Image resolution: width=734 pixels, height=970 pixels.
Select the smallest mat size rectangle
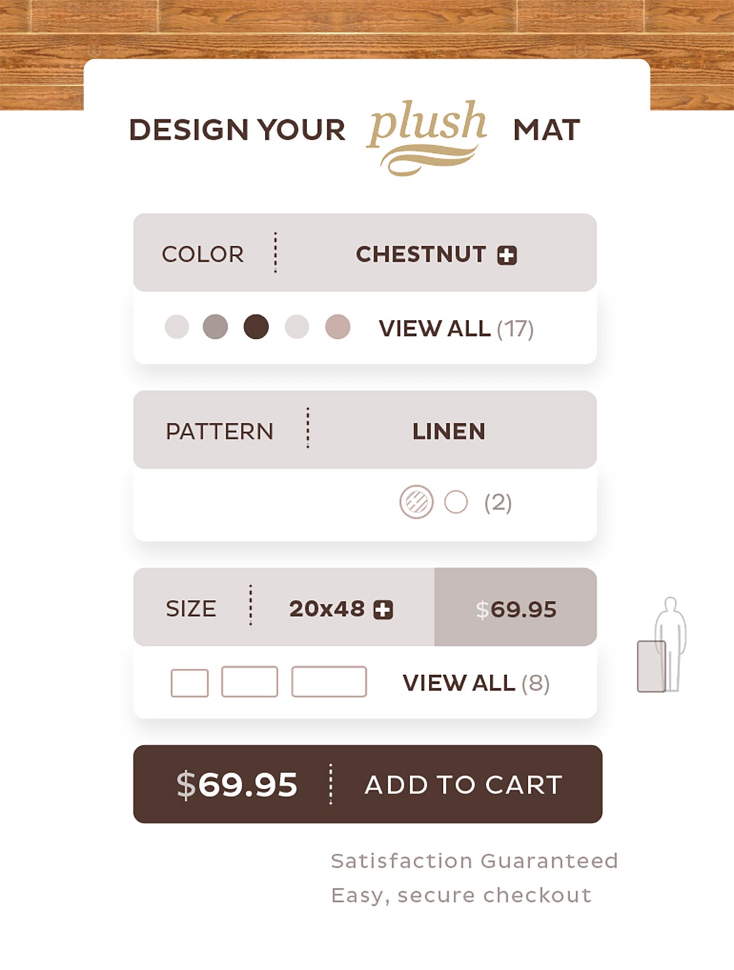[x=190, y=683]
